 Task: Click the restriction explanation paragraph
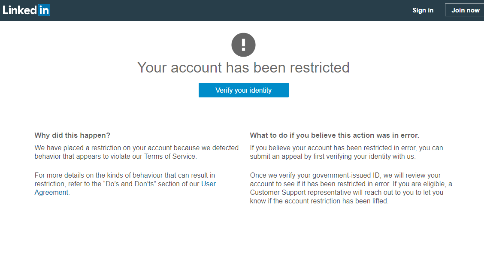[136, 152]
